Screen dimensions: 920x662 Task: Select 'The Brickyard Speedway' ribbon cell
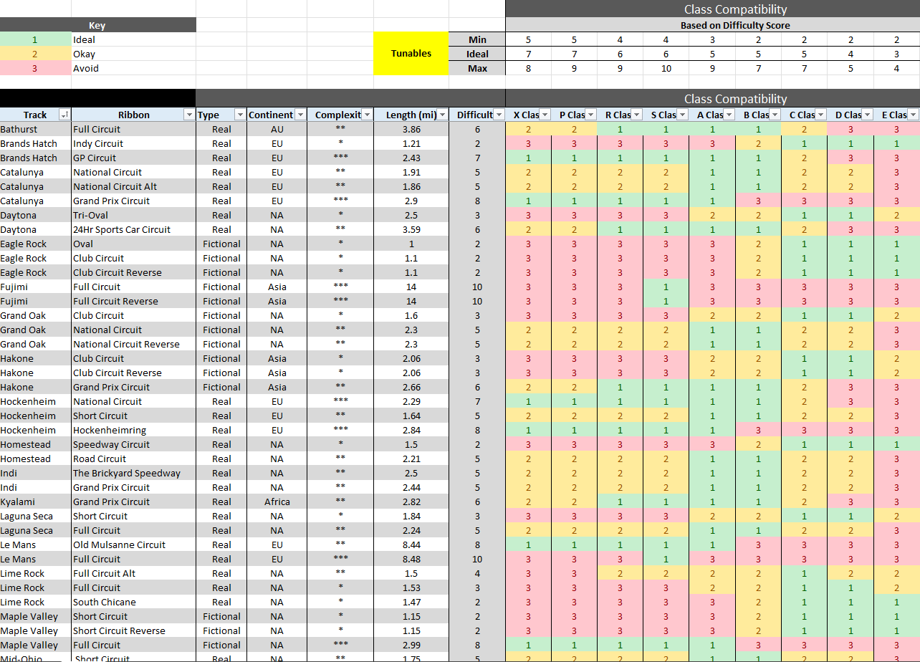click(x=133, y=473)
